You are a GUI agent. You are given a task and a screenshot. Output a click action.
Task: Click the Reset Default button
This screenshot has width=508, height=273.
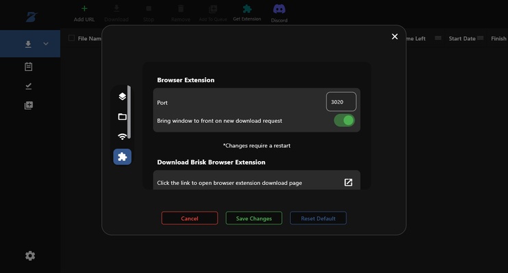pyautogui.click(x=318, y=218)
